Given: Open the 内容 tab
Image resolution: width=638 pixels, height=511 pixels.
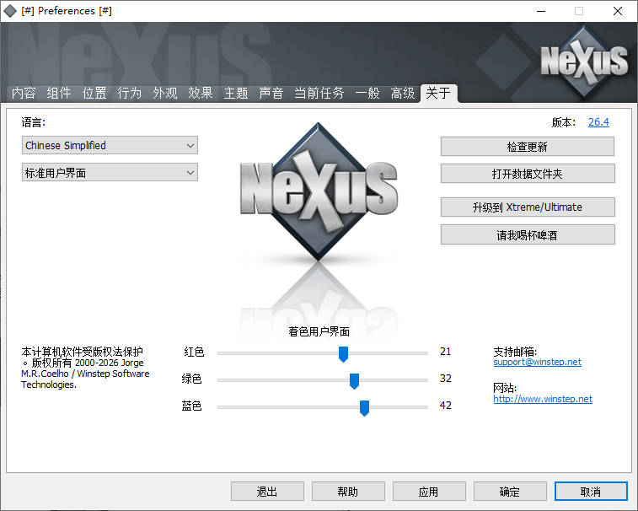Looking at the screenshot, I should [x=24, y=94].
